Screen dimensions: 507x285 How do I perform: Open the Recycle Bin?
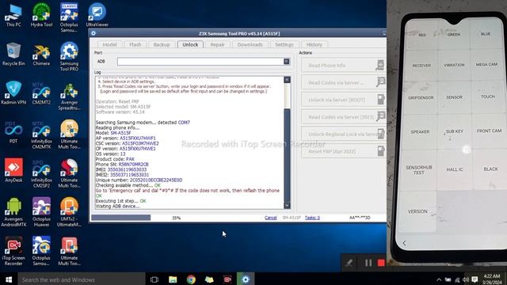13,54
